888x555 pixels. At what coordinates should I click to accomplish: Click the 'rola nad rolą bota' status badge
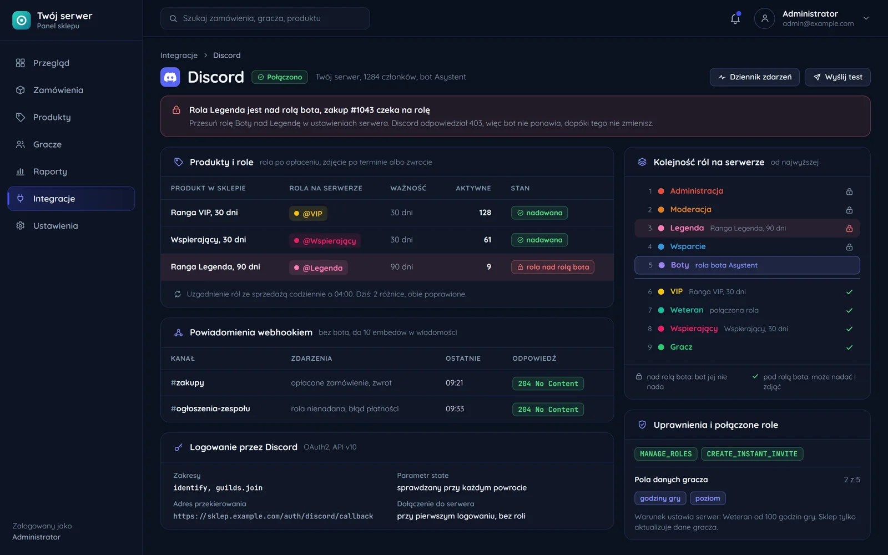tap(552, 267)
